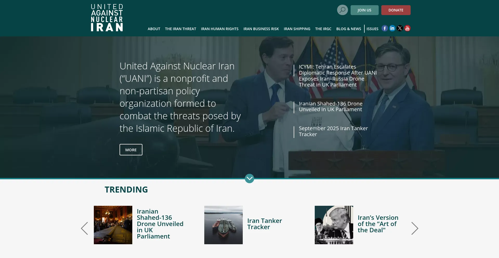Open the YouTube social icon
The height and width of the screenshot is (258, 499).
407,28
